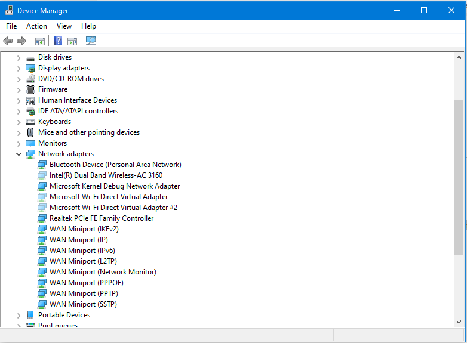Minimize the Device Manager window
467x343 pixels.
tap(397, 10)
